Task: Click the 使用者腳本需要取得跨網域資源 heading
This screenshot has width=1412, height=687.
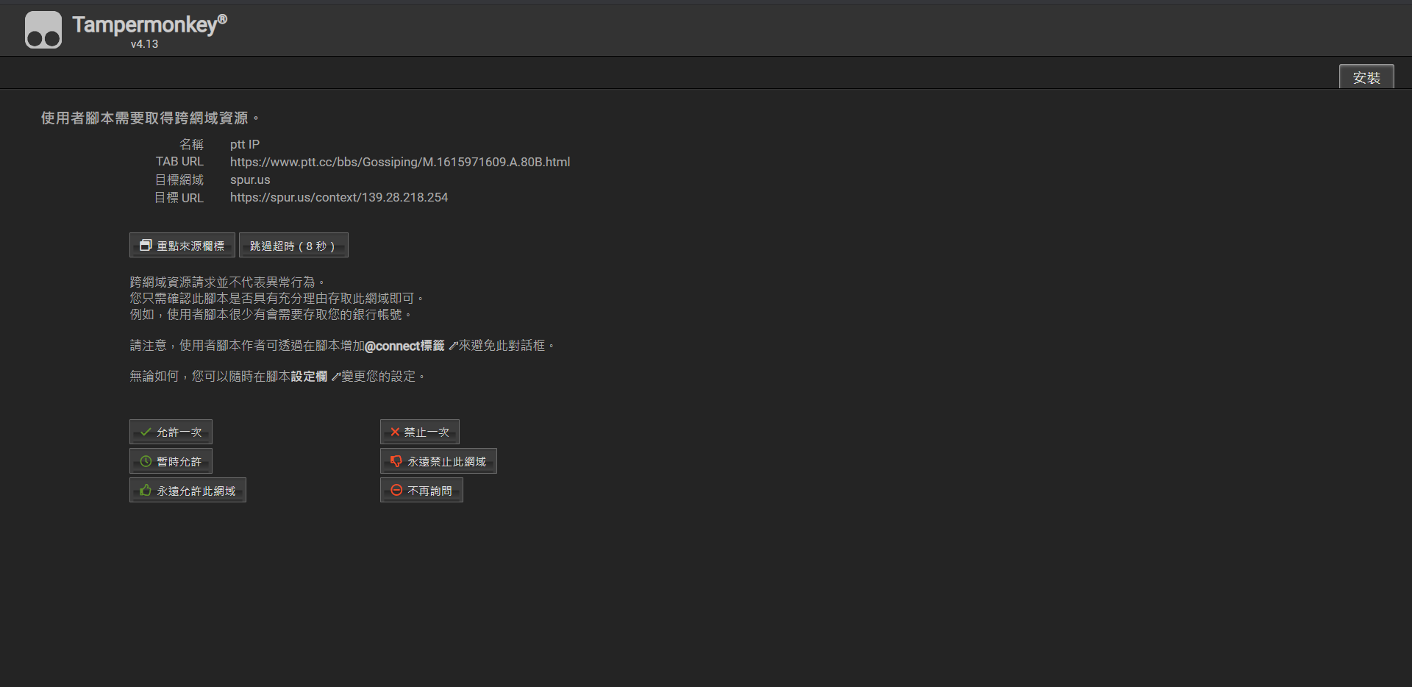Action: point(144,118)
